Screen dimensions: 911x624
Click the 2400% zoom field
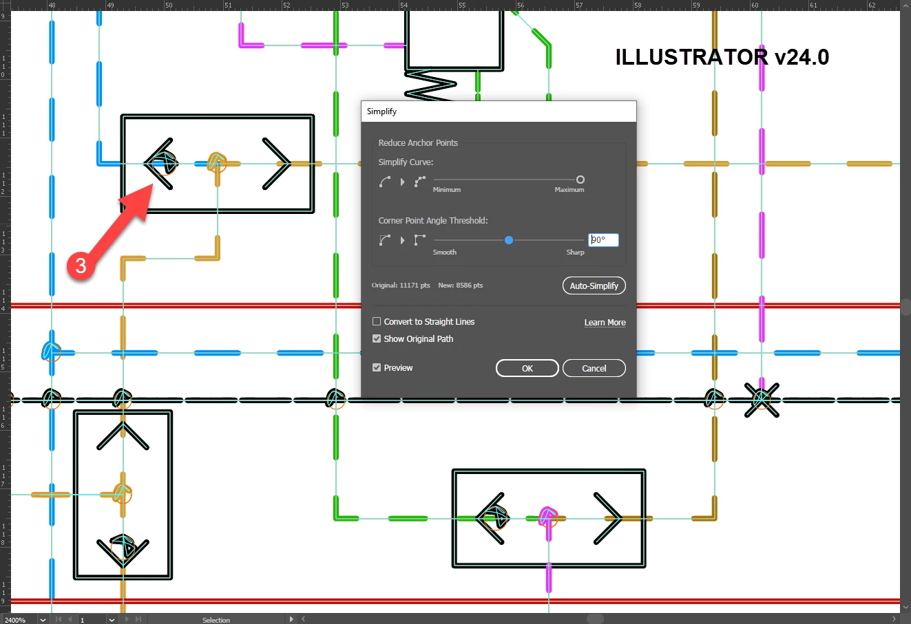(19, 619)
